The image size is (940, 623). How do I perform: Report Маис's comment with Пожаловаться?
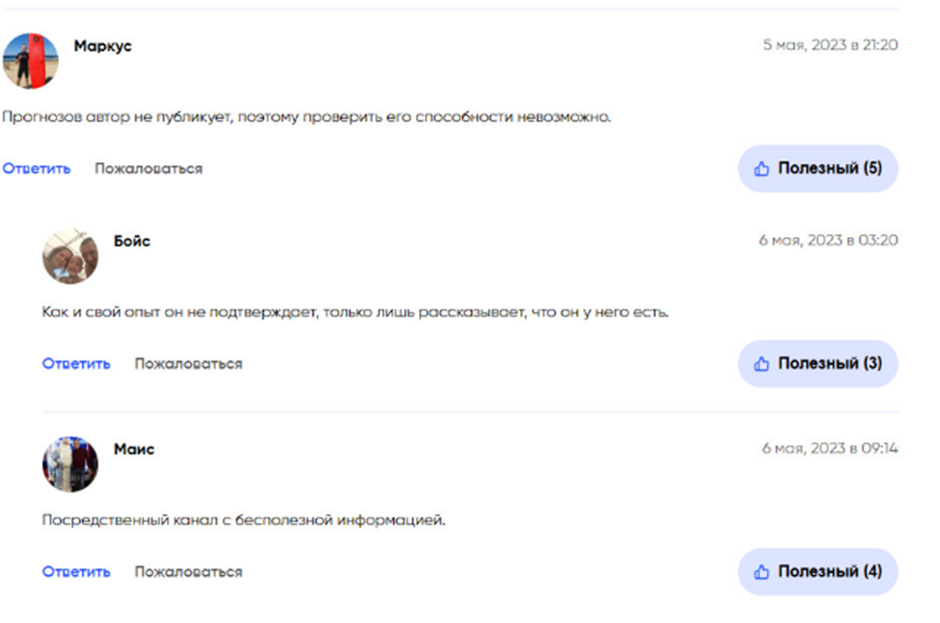pyautogui.click(x=188, y=572)
